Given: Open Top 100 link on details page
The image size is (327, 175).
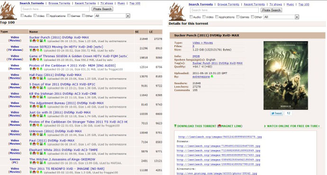Looking at the screenshot, I should coord(304,4).
